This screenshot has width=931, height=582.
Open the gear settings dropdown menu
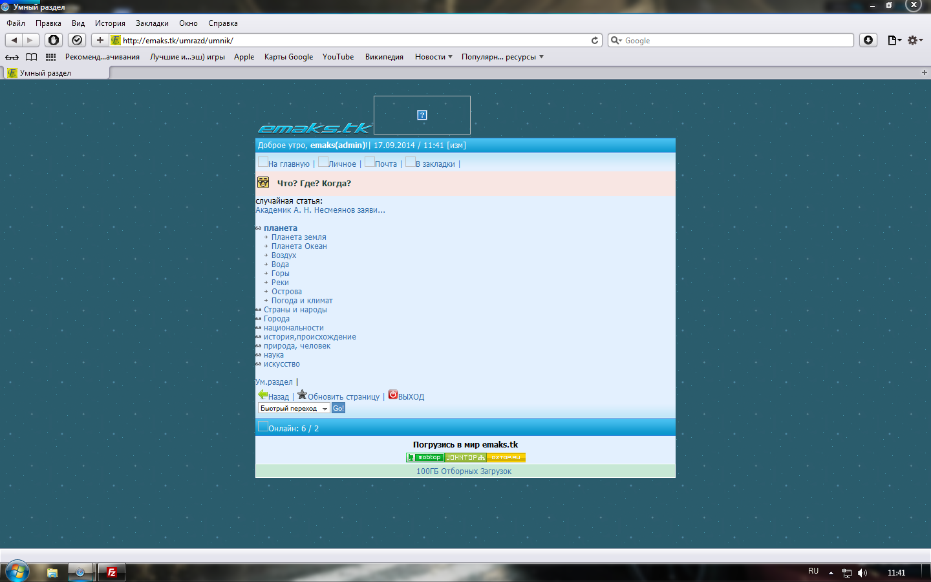click(x=915, y=40)
